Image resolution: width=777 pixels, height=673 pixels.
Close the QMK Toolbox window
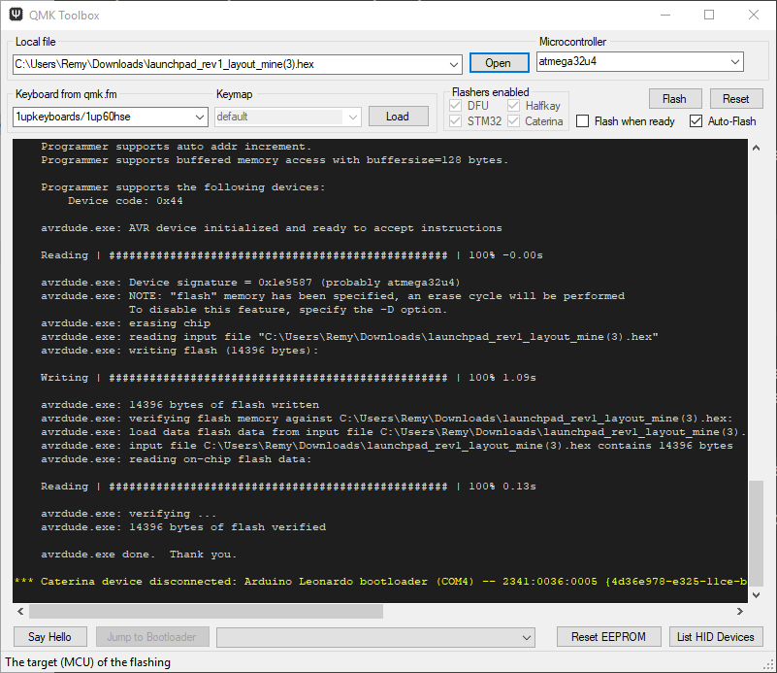(754, 15)
